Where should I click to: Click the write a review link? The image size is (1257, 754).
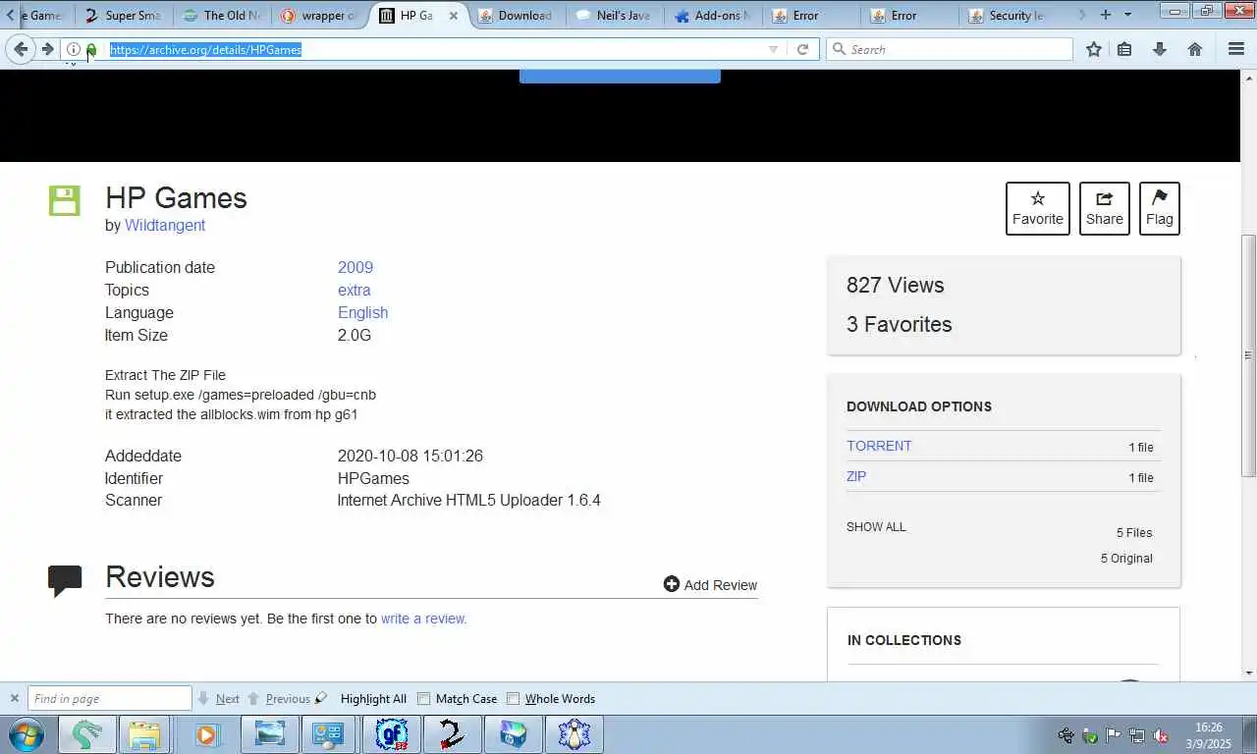point(424,619)
